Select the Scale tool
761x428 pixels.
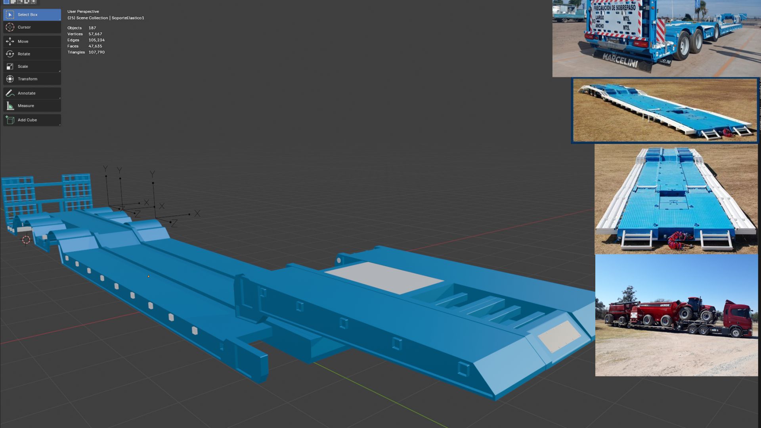coord(32,67)
